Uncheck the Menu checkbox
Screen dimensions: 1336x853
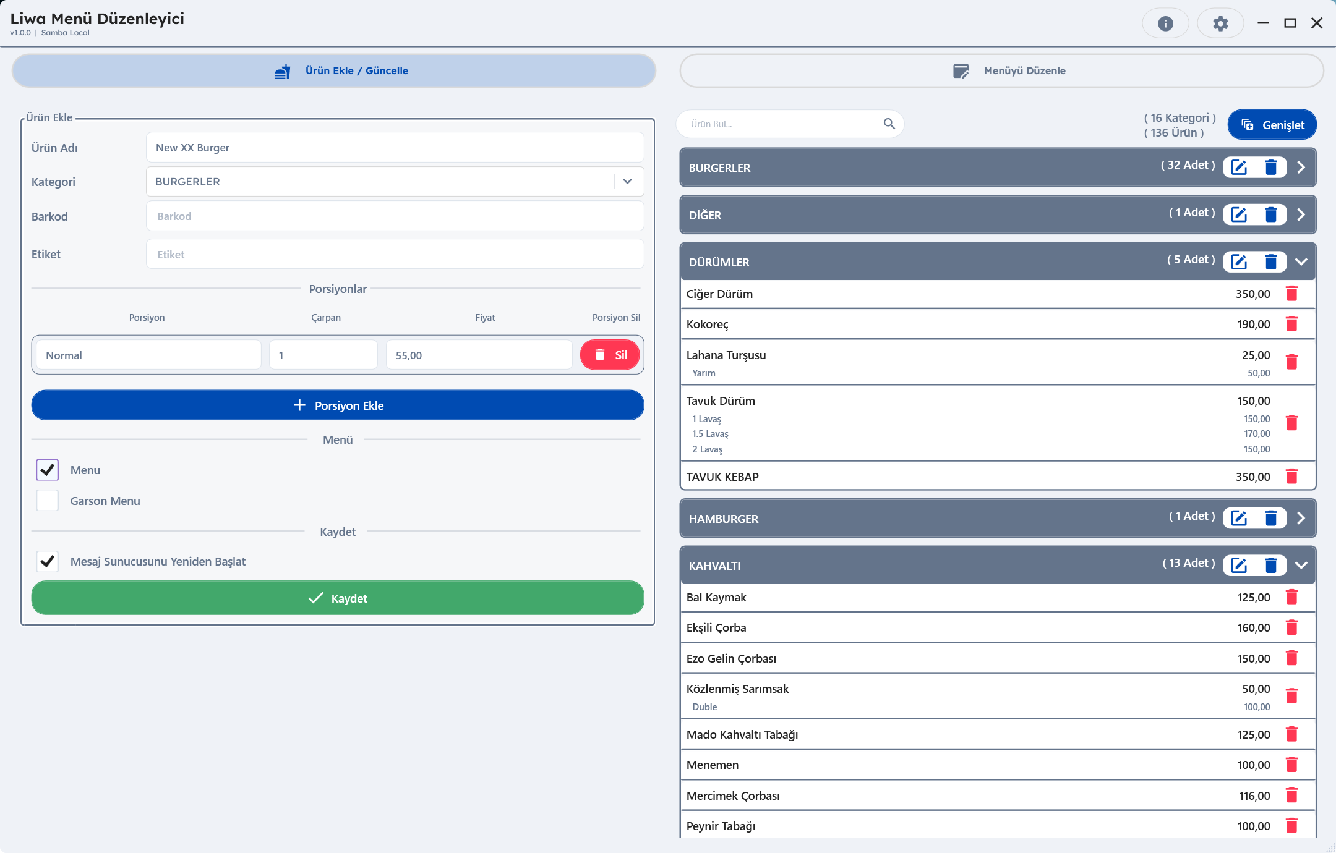pos(48,470)
